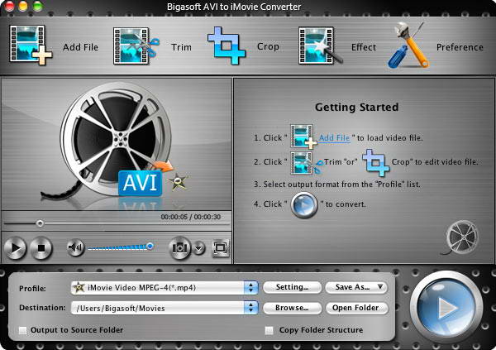The height and width of the screenshot is (350, 496).
Task: Enable Output to Source Folder checkbox
Action: 22,330
